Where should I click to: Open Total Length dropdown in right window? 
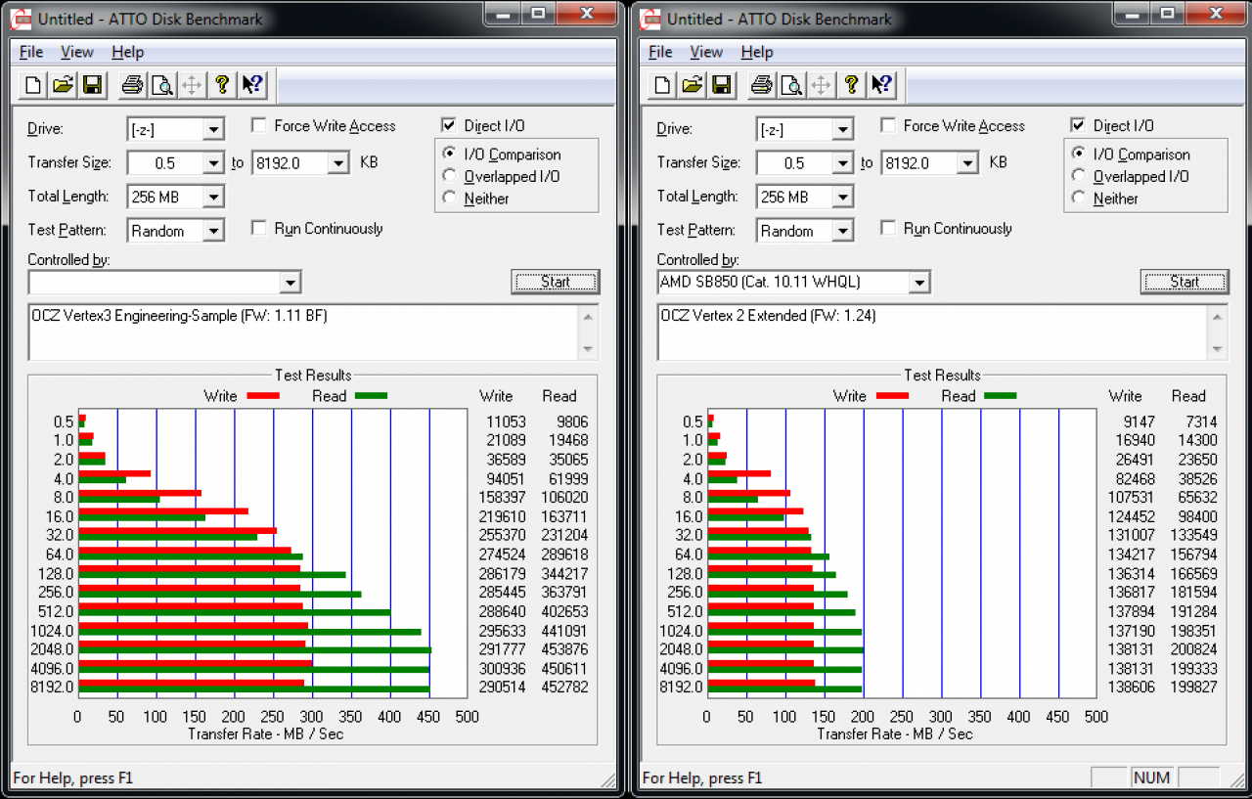842,197
